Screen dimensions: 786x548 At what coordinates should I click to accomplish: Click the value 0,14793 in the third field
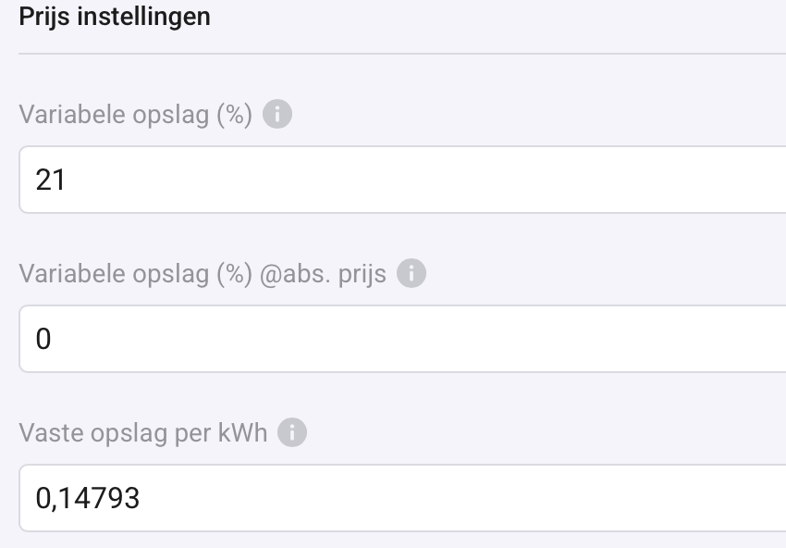[x=87, y=499]
